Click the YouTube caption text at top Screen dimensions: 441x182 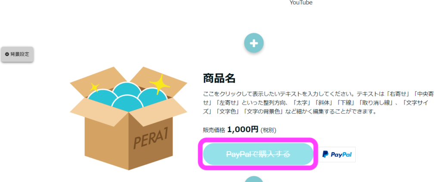click(301, 3)
